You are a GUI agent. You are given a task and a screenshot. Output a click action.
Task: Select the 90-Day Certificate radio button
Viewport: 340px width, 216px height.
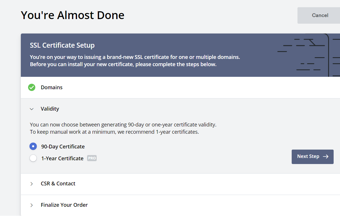tap(33, 146)
